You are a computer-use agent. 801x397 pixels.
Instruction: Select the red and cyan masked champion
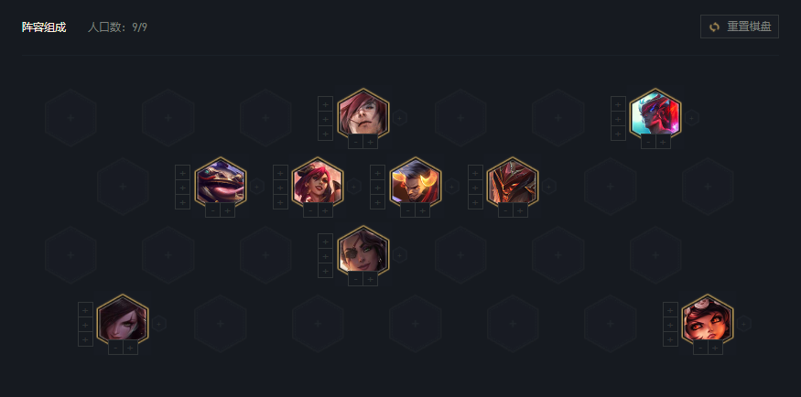655,114
